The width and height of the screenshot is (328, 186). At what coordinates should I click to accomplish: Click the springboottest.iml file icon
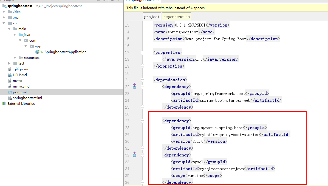pos(10,98)
